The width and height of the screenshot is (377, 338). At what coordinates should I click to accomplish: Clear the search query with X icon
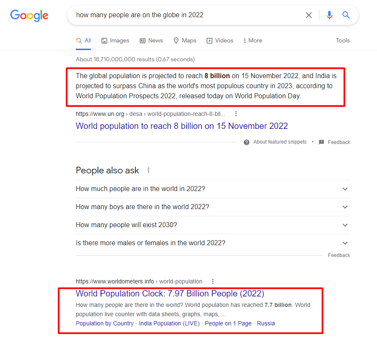[309, 15]
